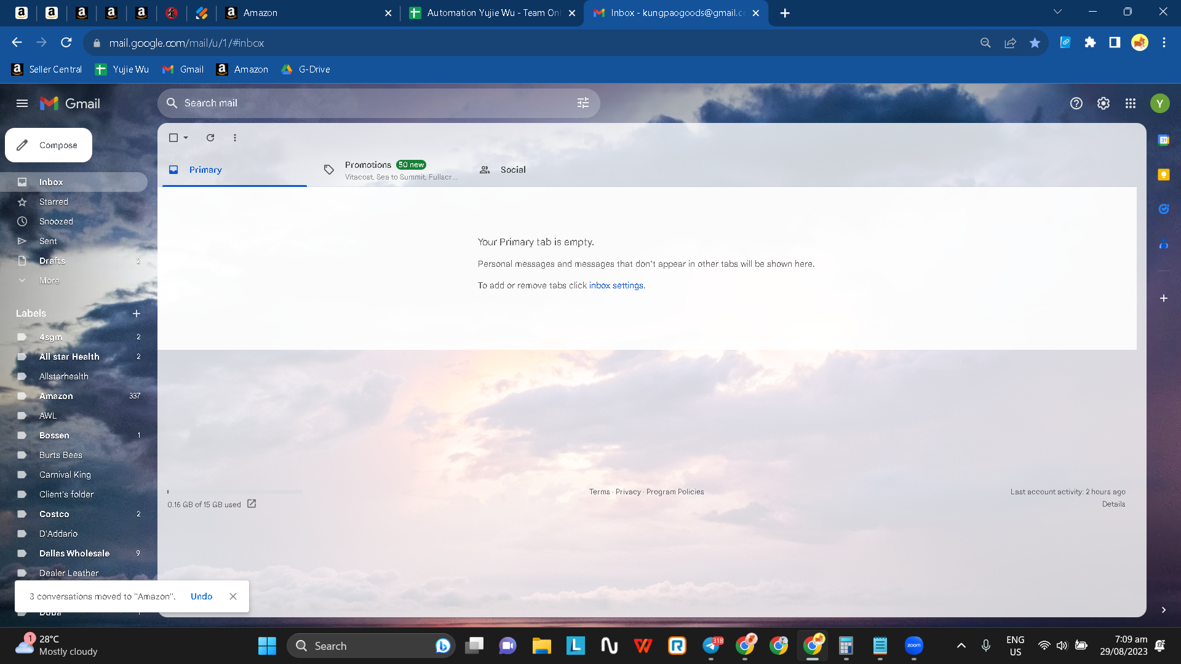The width and height of the screenshot is (1181, 664).
Task: Open the Drafts folder
Action: pyautogui.click(x=74, y=261)
